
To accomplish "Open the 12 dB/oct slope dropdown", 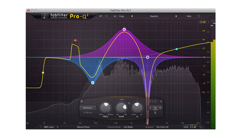I will coord(88,113).
